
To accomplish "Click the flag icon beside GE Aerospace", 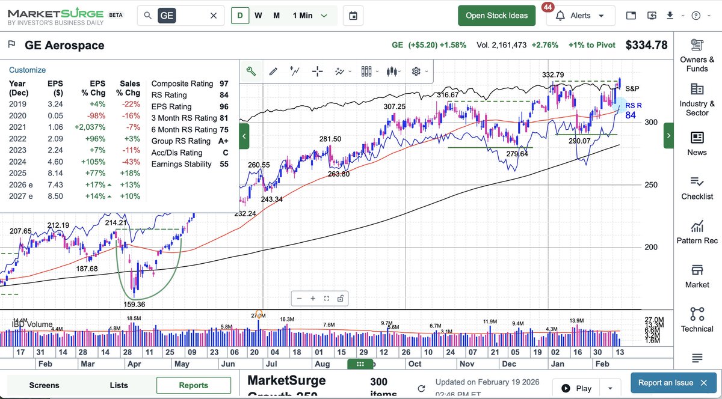I will pyautogui.click(x=11, y=45).
